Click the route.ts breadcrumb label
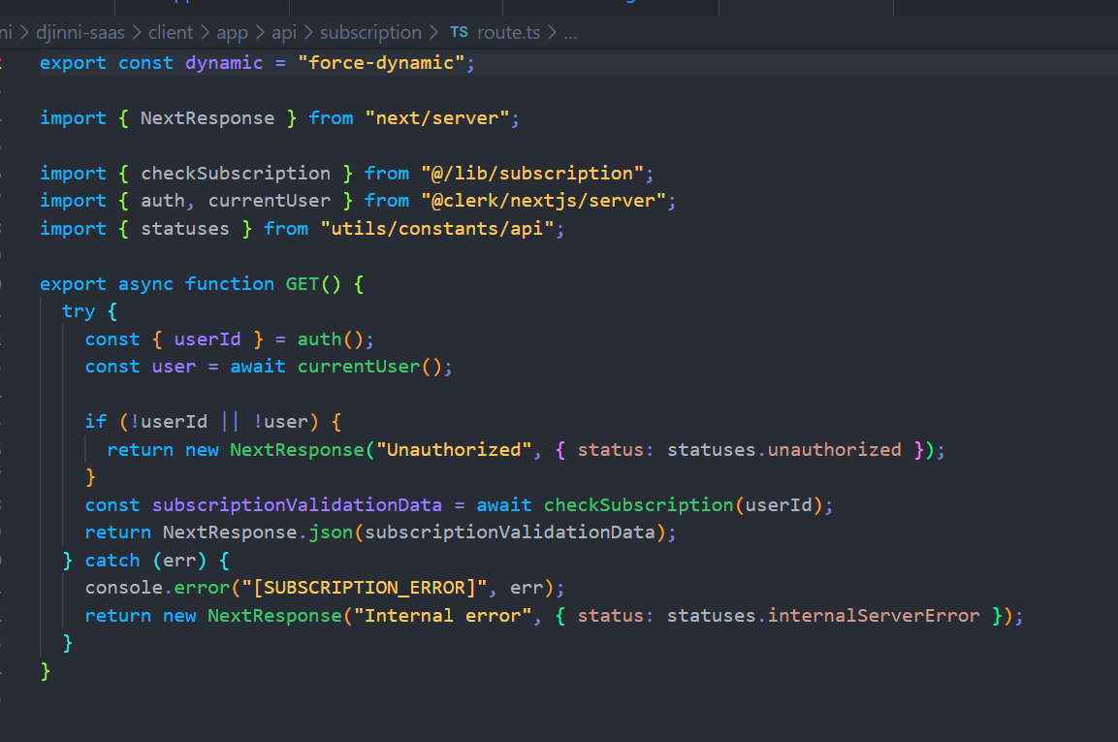 [x=506, y=32]
